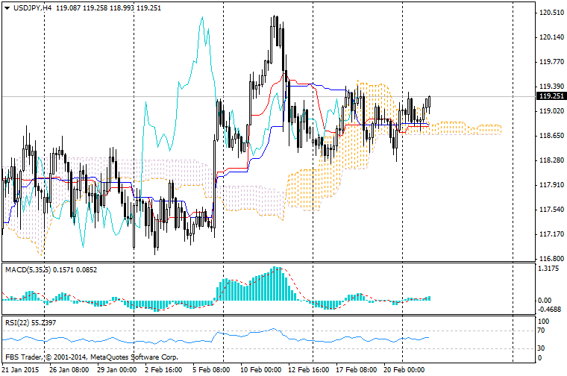Image resolution: width=567 pixels, height=376 pixels.
Task: Click the 12 Feb 16:00 time label
Action: (x=308, y=370)
